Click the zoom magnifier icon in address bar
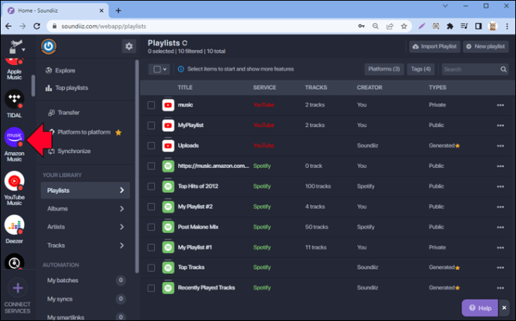Screen dimensions: 516x321 [375, 26]
